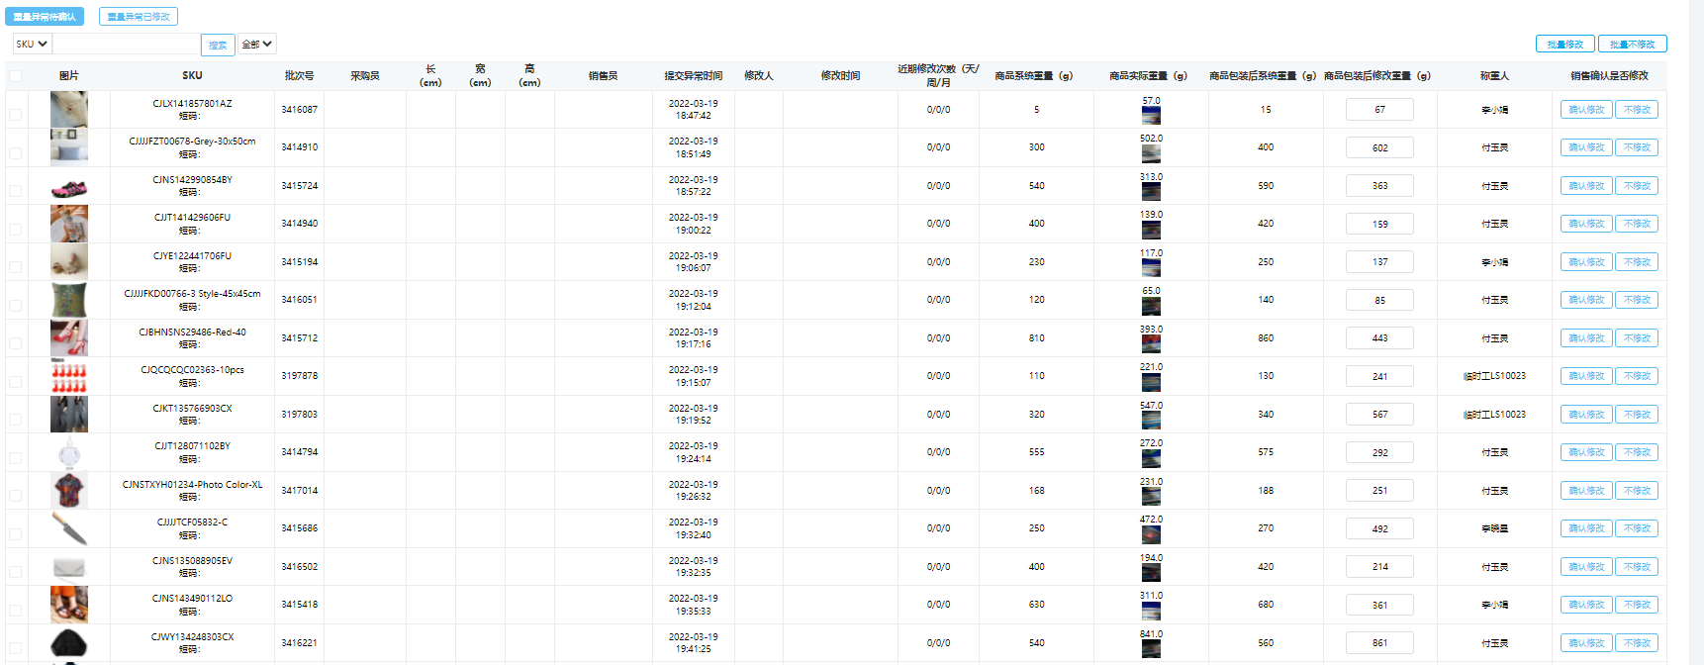1704x665 pixels.
Task: Open red heels image for CJBHNSN529486-Red-40
Action: tap(69, 338)
